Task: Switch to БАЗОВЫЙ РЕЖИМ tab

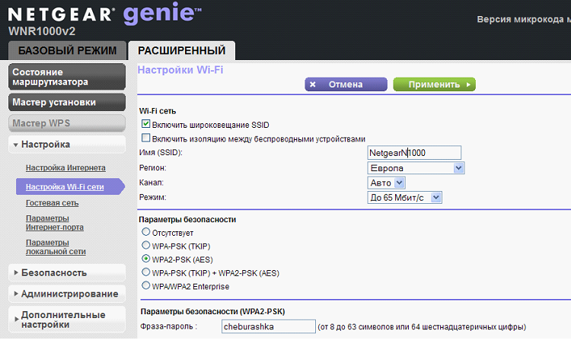Action: [67, 50]
